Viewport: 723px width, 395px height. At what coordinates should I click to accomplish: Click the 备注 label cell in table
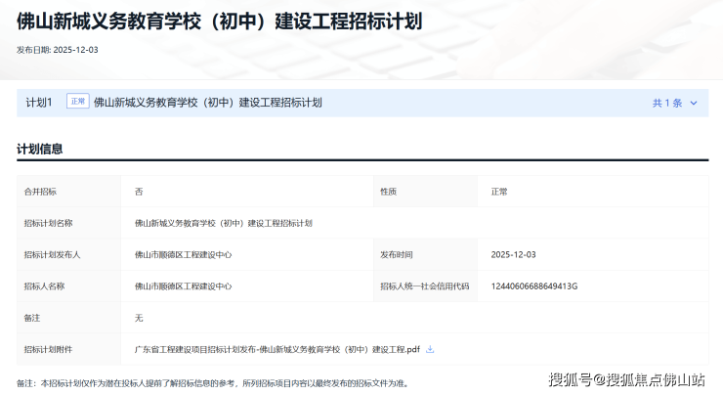click(x=68, y=318)
